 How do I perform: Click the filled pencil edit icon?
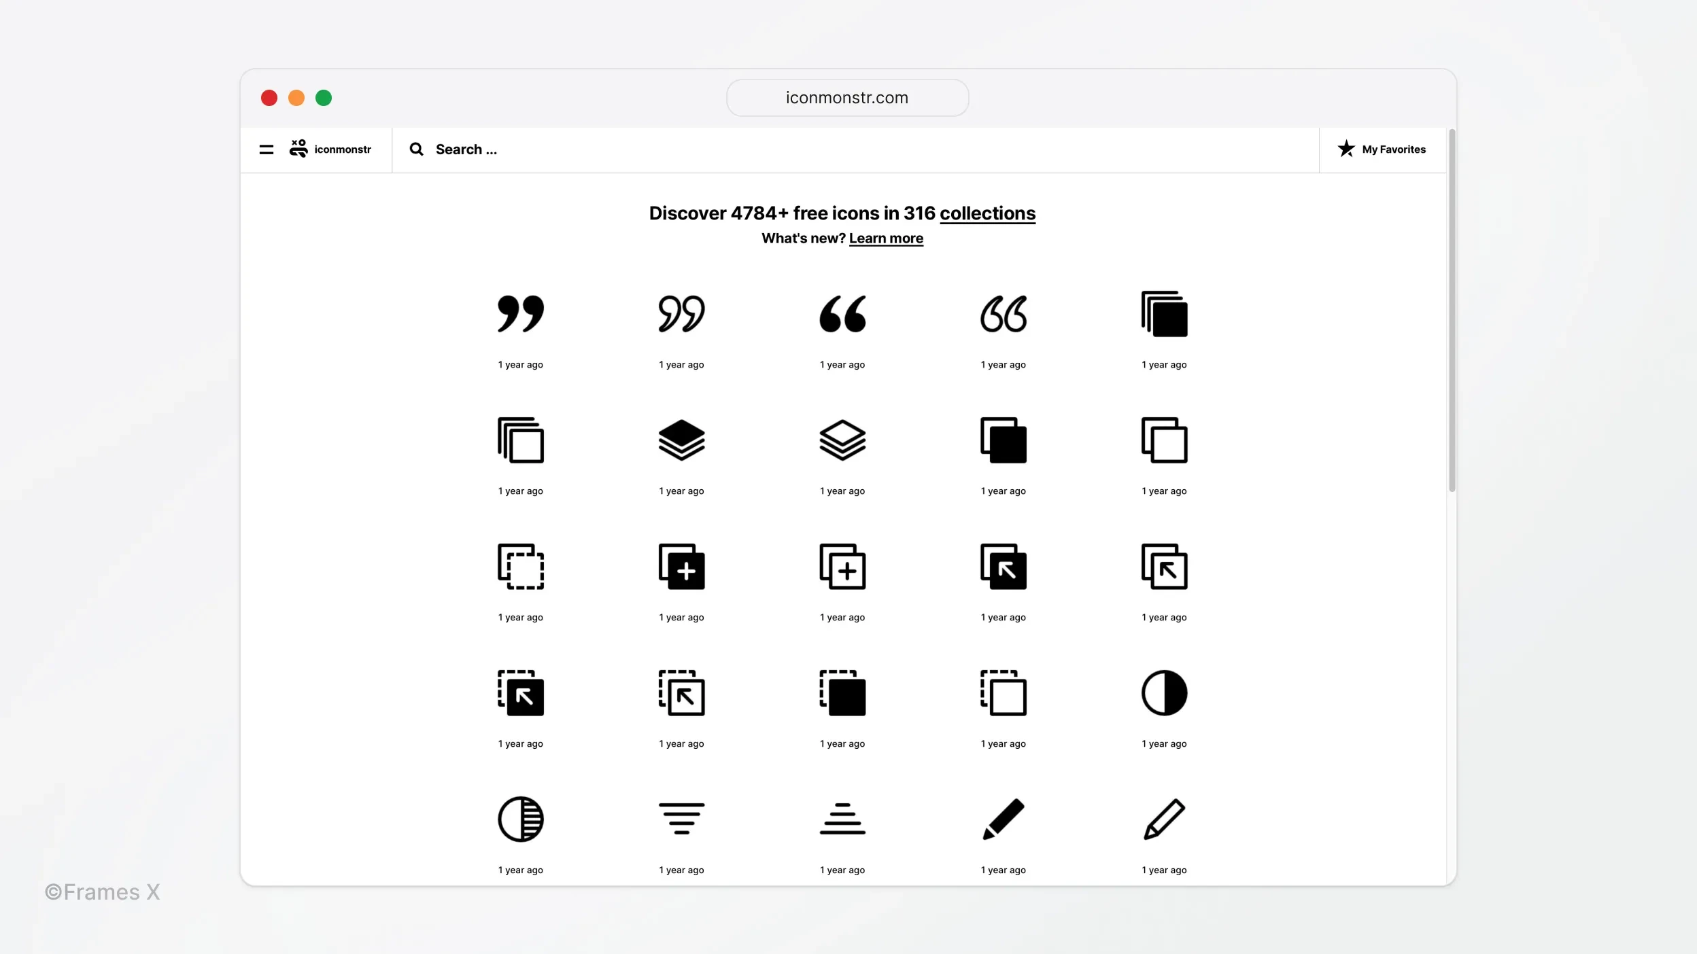1004,820
